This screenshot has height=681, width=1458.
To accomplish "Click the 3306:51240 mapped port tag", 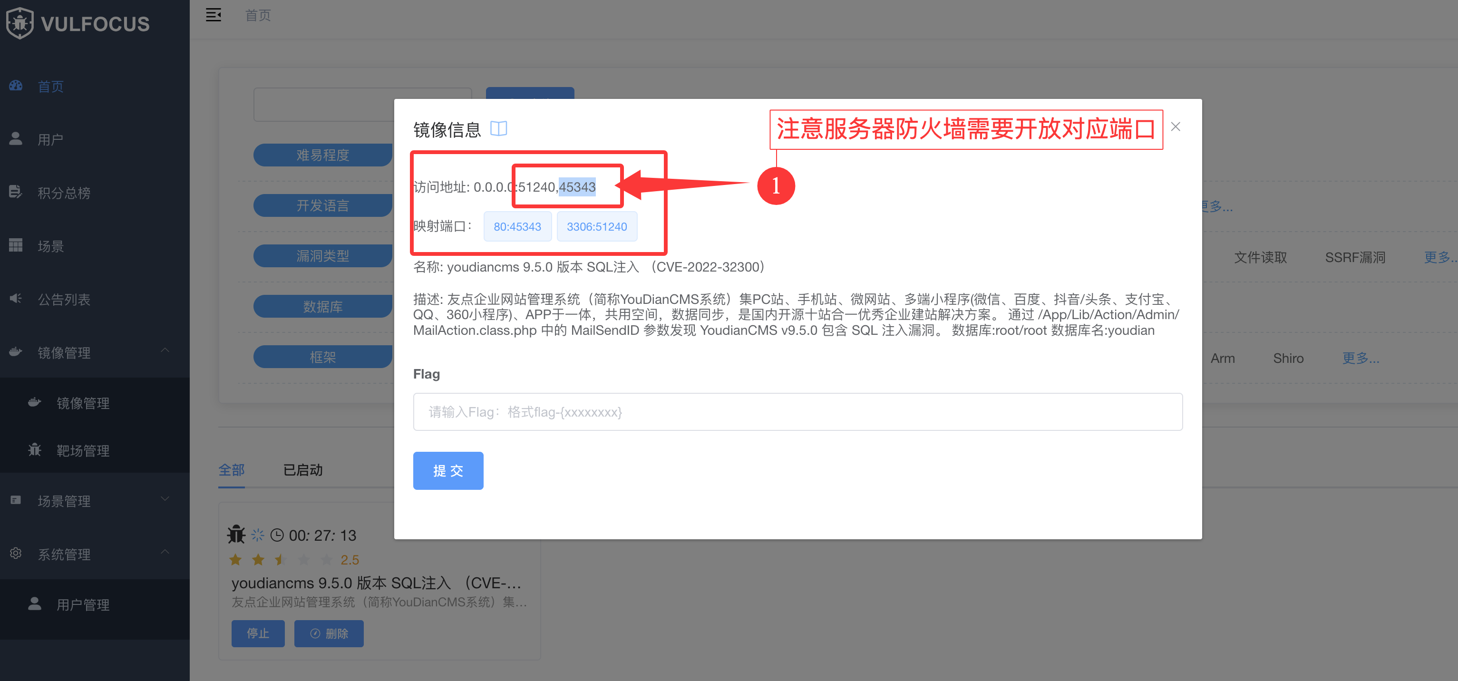I will pos(596,226).
